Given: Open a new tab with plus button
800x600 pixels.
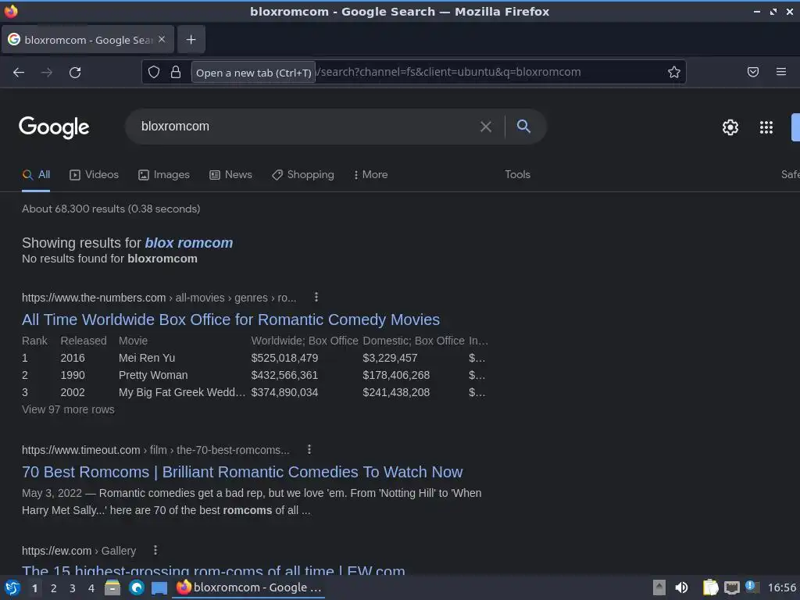Looking at the screenshot, I should (x=191, y=39).
